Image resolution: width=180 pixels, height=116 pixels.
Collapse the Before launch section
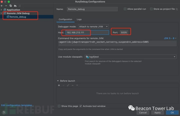[x=58, y=81]
